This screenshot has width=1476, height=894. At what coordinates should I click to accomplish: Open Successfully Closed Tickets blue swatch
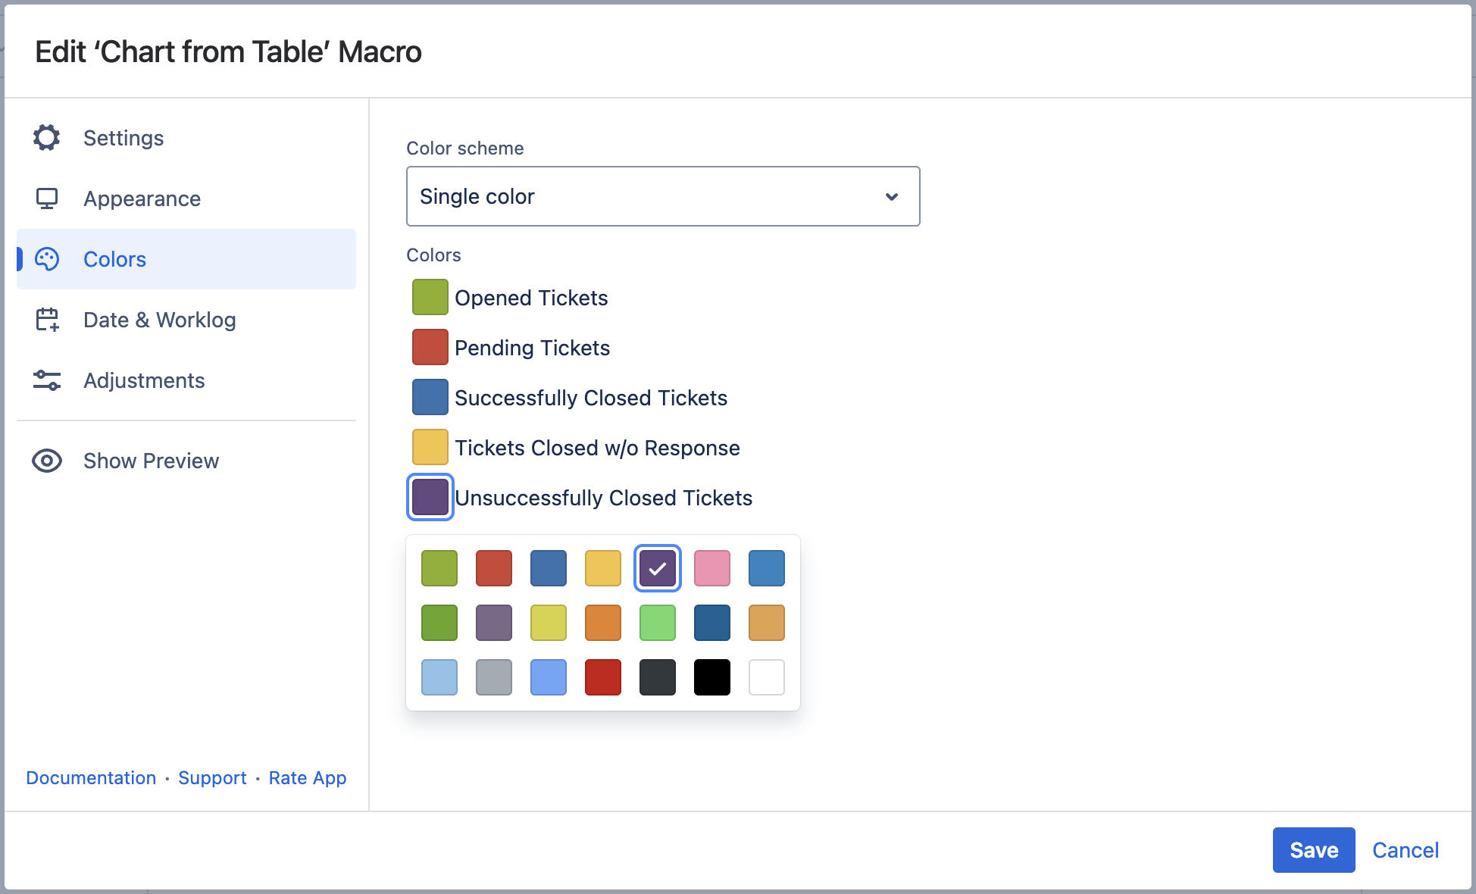coord(430,397)
